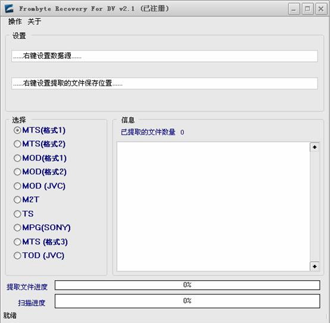Select M2T radio button
Image resolution: width=331 pixels, height=323 pixels.
(x=27, y=200)
